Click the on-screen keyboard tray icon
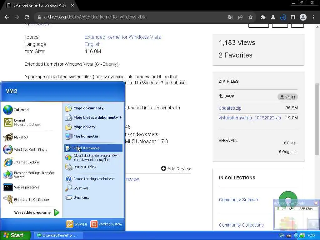 tap(289, 236)
